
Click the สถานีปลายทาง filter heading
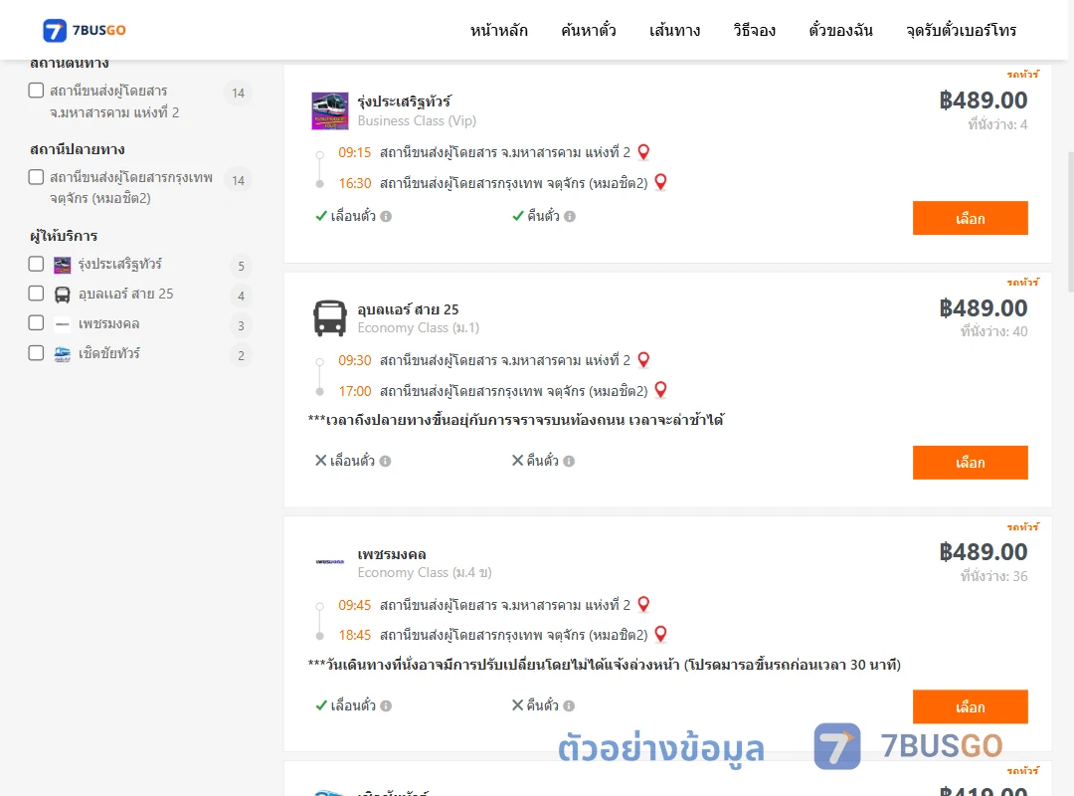[78, 149]
